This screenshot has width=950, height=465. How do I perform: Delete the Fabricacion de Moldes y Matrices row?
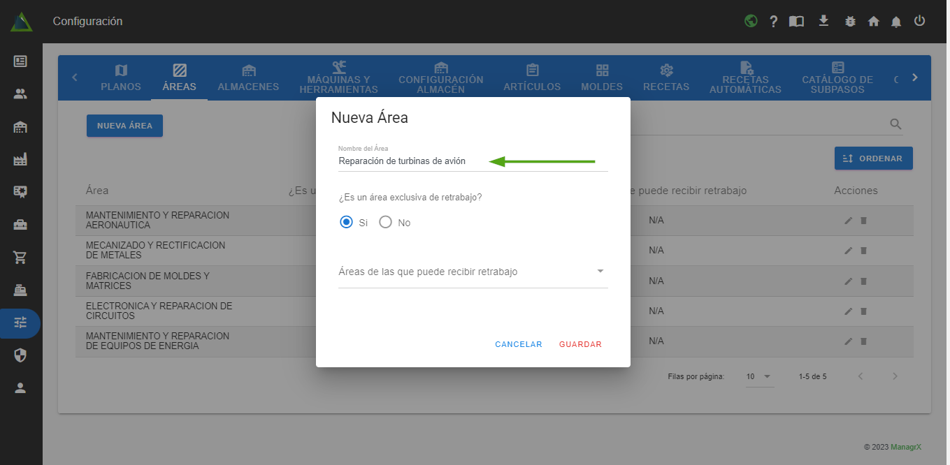click(x=863, y=281)
